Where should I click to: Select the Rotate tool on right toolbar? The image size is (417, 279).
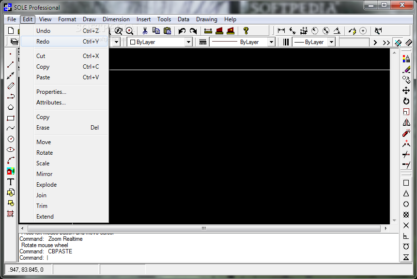[406, 101]
